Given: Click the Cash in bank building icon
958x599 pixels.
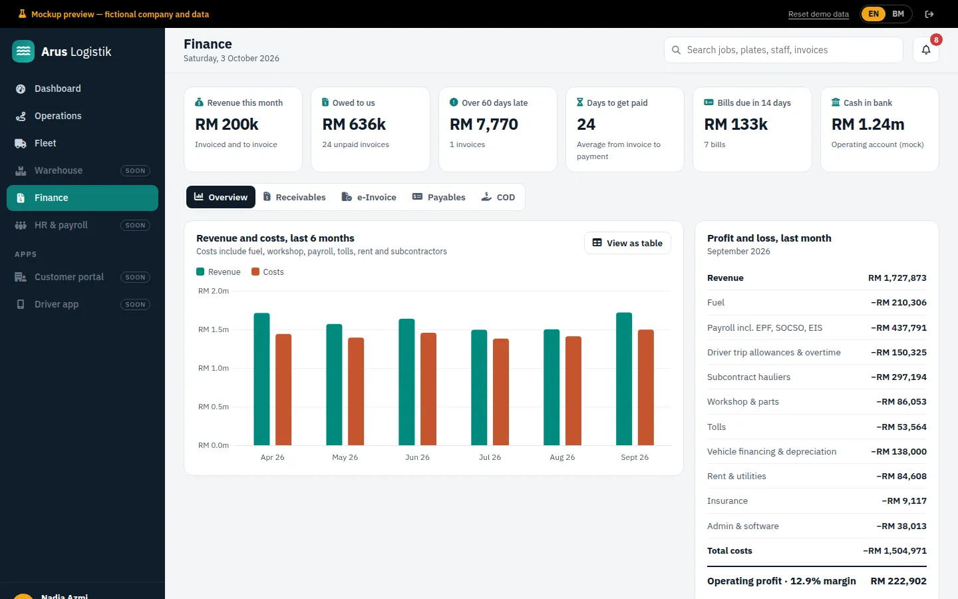Looking at the screenshot, I should 836,102.
